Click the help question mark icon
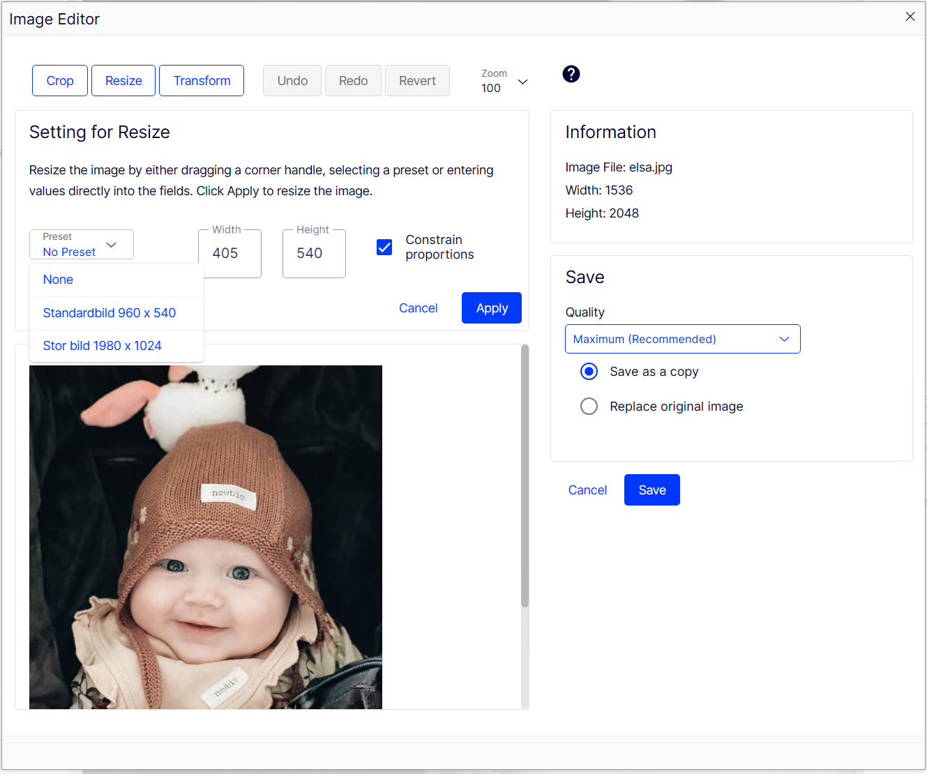The image size is (927, 774). coord(571,74)
